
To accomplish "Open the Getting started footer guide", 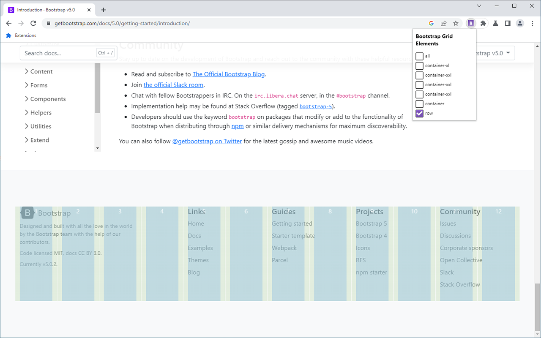I will pos(292,224).
